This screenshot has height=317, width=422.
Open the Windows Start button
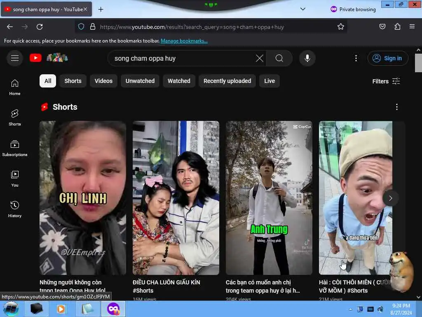[x=11, y=309]
